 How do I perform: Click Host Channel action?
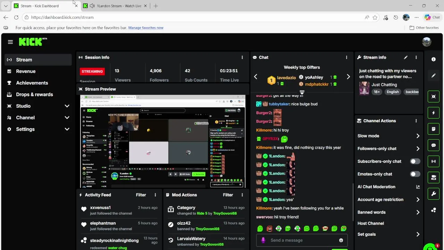(370, 223)
